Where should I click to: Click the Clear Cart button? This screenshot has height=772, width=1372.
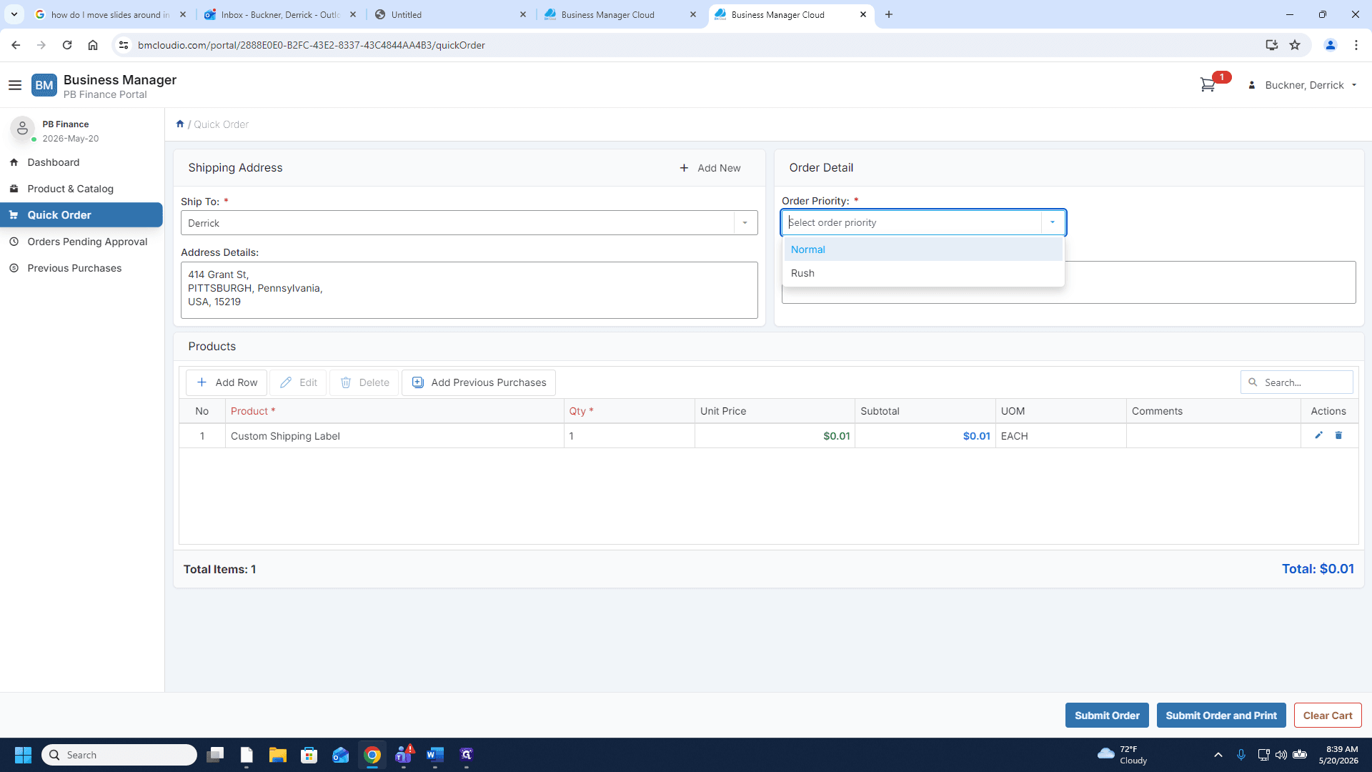click(1328, 716)
